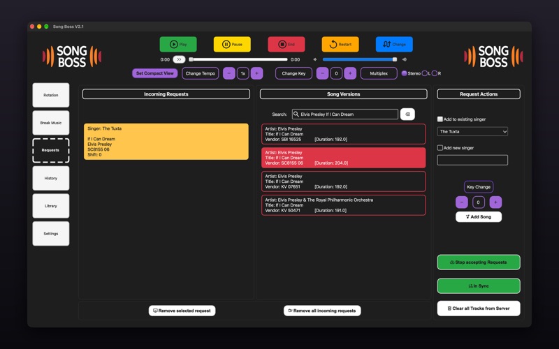Image resolution: width=559 pixels, height=349 pixels.
Task: Click Stop accepting Requests
Action: pyautogui.click(x=479, y=262)
